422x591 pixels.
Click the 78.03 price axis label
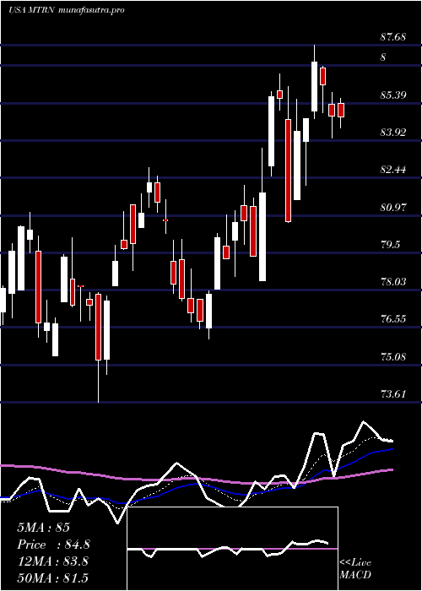393,281
